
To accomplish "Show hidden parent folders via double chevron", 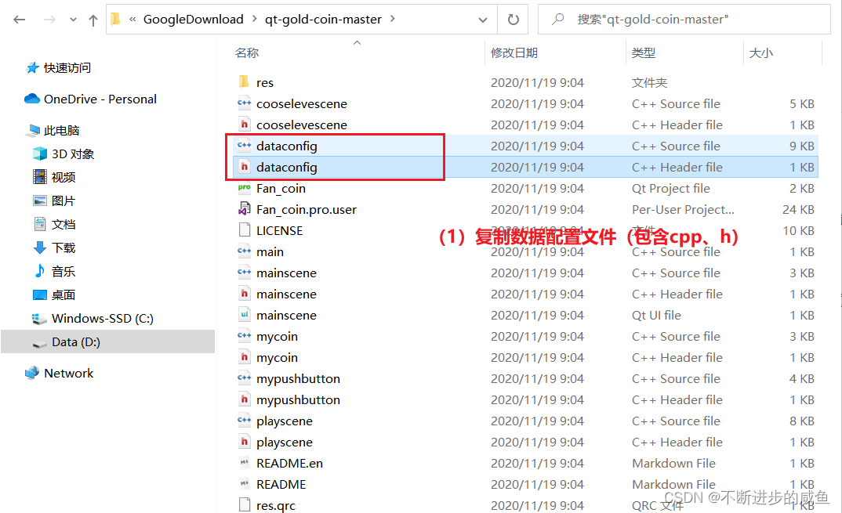I will point(132,20).
